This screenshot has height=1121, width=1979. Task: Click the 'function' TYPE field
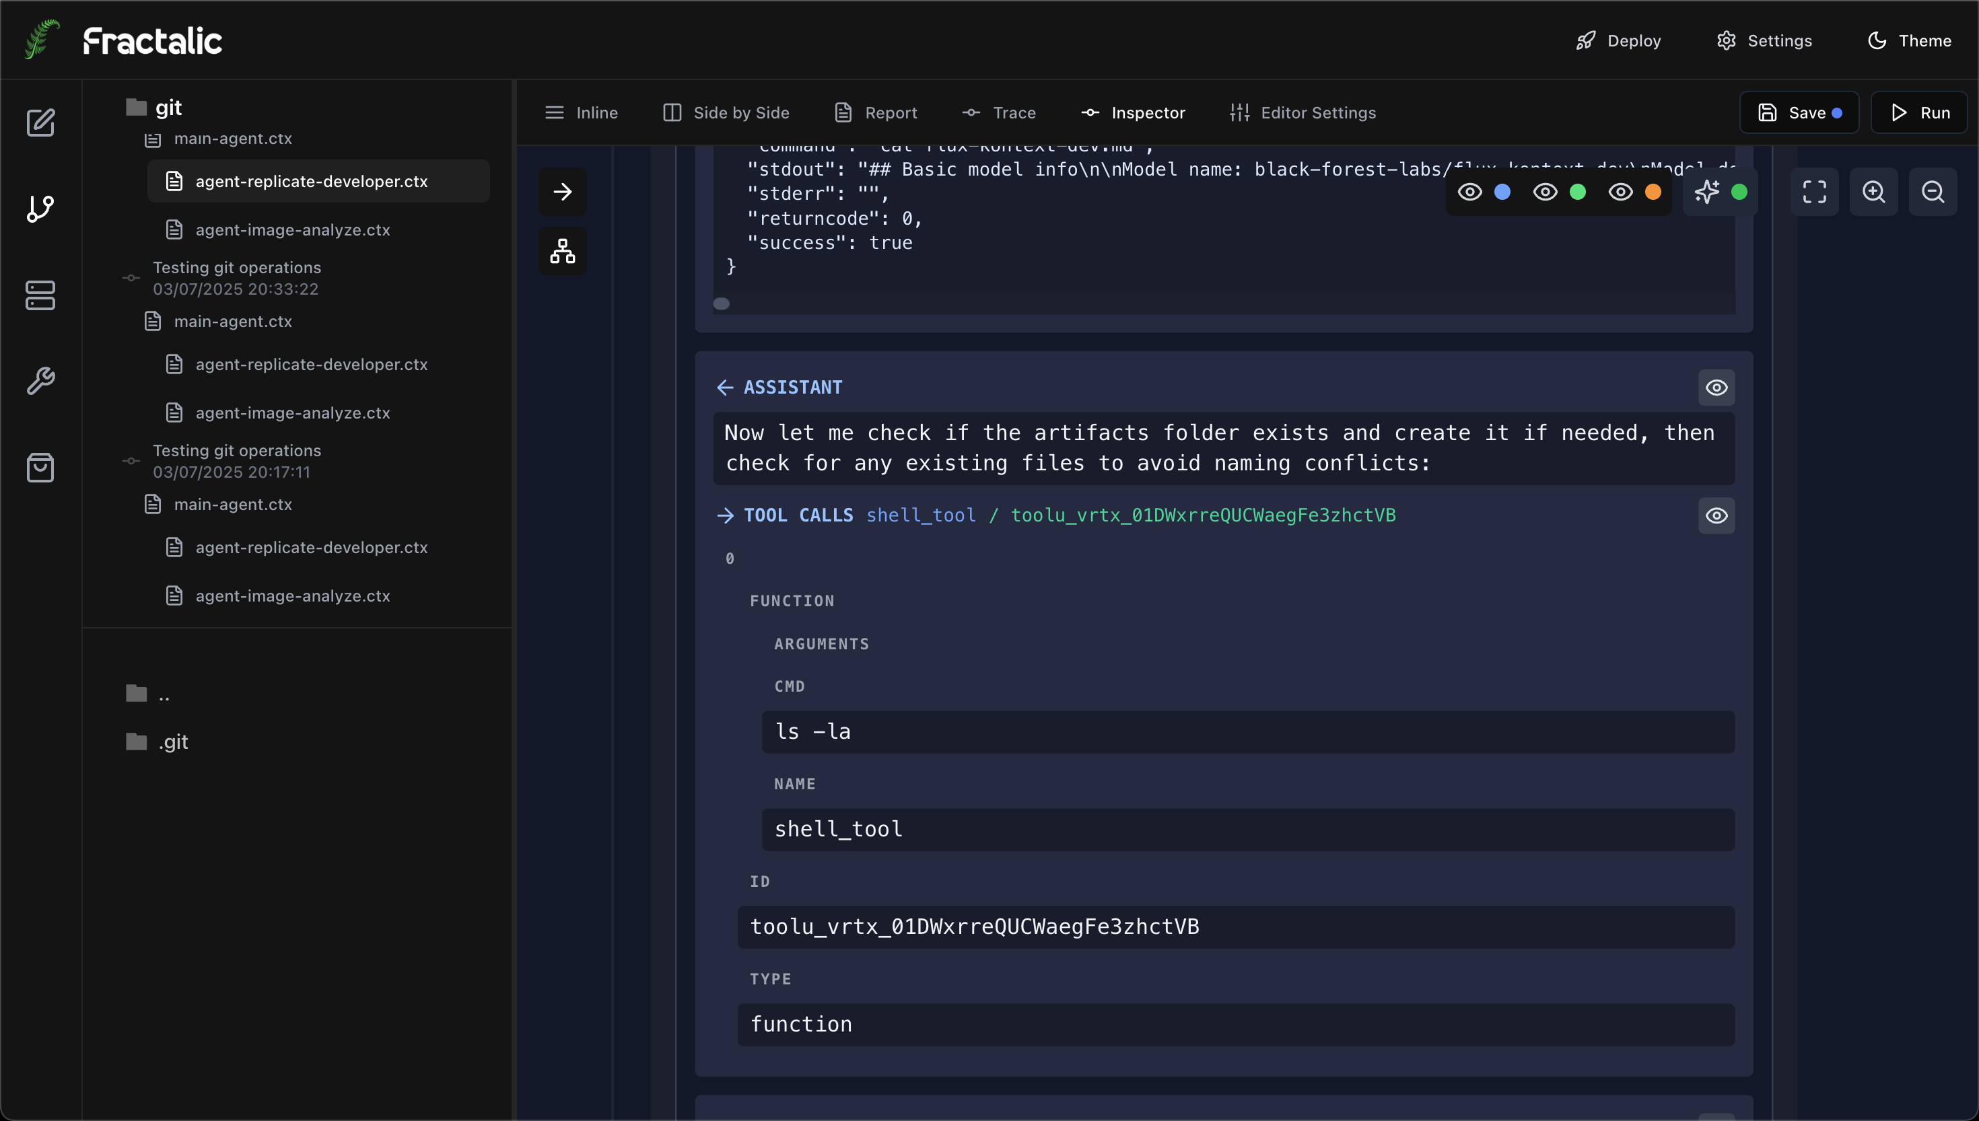(1235, 1024)
